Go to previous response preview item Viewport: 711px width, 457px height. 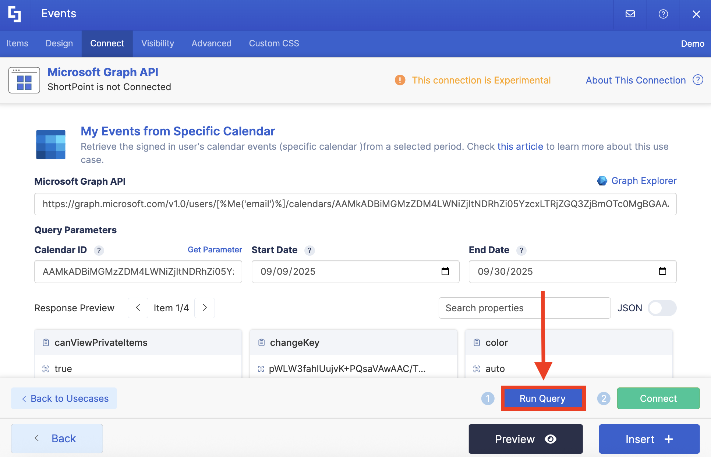tap(138, 308)
